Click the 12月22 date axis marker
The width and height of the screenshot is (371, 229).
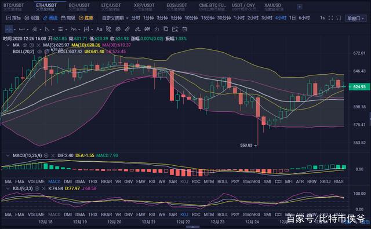coord(183,222)
